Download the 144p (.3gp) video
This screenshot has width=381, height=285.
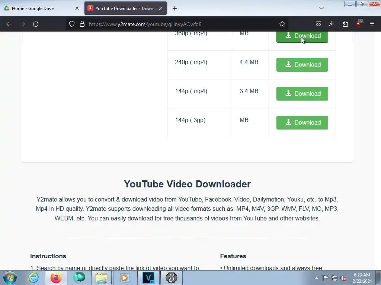[302, 122]
